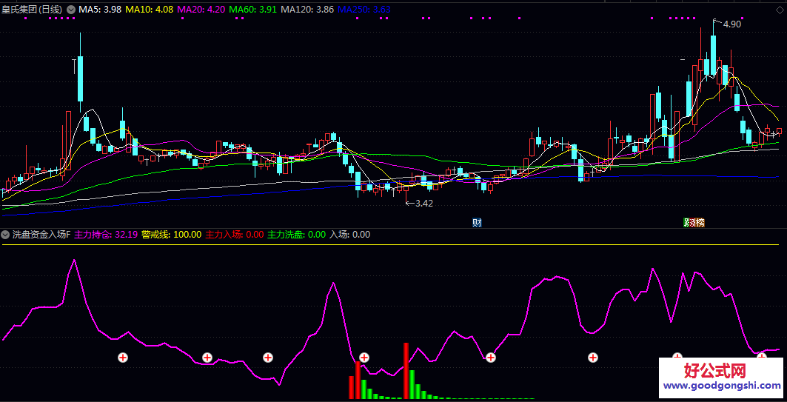Click the 洗盘资金入场F indicator name

point(41,235)
